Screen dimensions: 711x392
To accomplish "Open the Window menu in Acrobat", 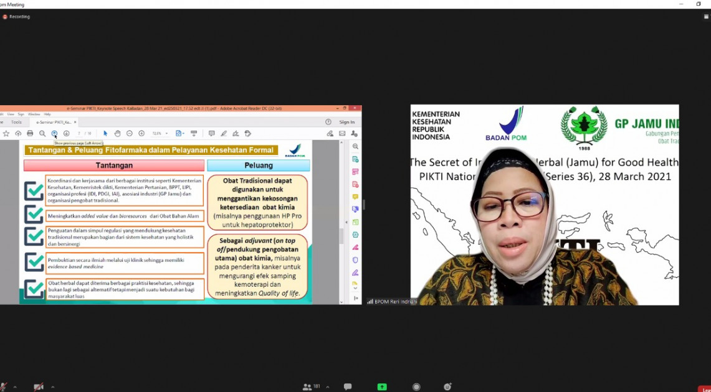I will pyautogui.click(x=34, y=114).
